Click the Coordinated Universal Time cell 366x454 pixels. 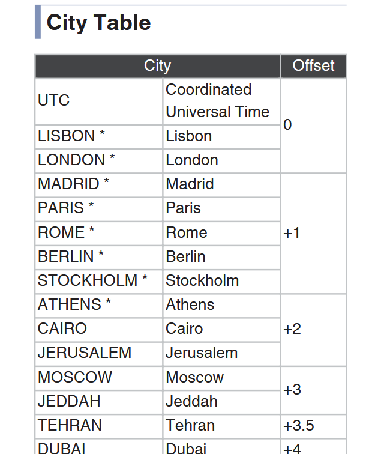pyautogui.click(x=221, y=101)
